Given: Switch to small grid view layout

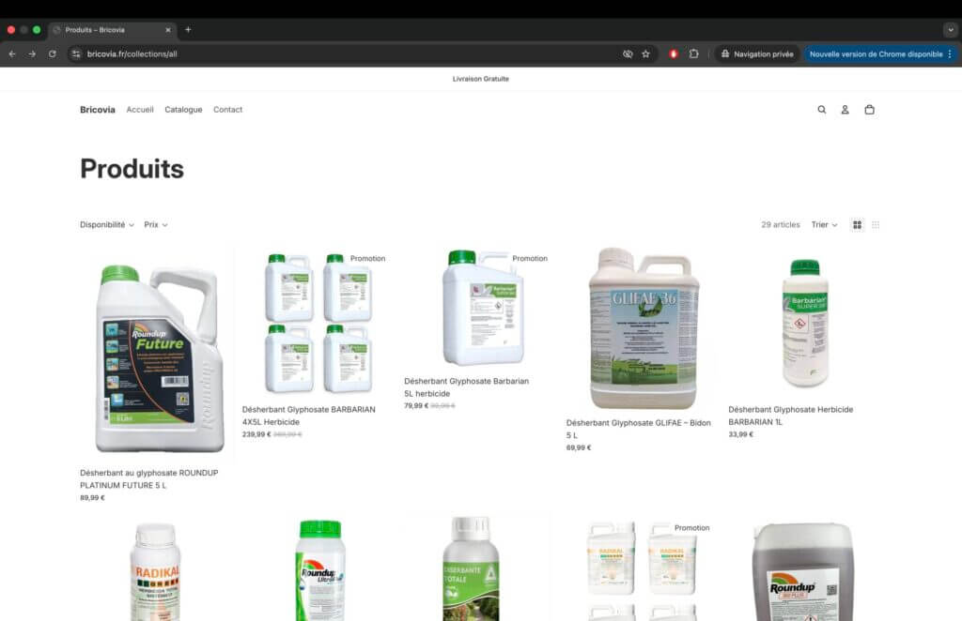Looking at the screenshot, I should (x=876, y=225).
